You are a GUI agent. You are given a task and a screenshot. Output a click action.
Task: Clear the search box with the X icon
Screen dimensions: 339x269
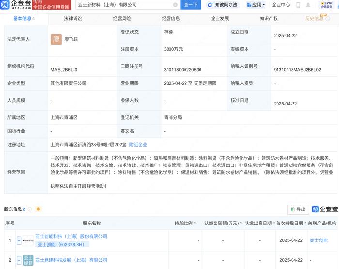[x=175, y=5]
